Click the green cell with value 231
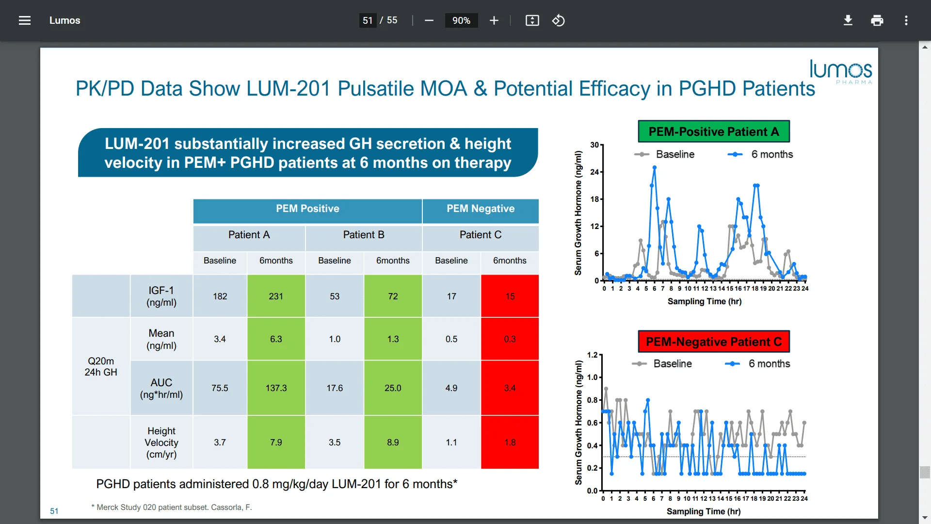931x524 pixels. click(276, 296)
